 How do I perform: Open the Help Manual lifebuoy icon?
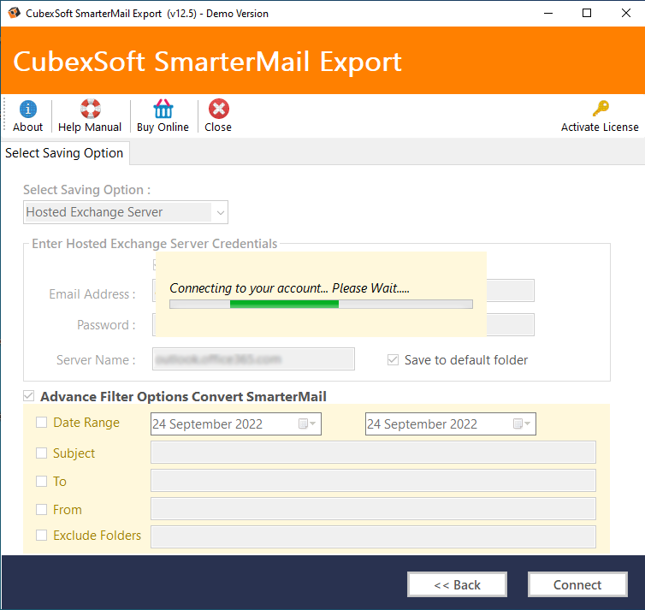click(90, 109)
